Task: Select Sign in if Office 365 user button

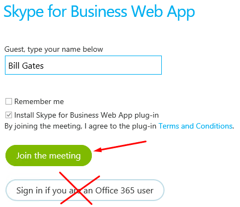Action: (85, 190)
